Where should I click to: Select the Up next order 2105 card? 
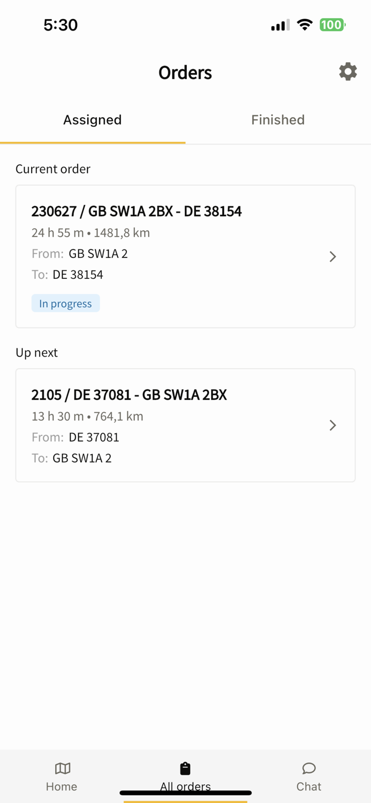(x=185, y=425)
